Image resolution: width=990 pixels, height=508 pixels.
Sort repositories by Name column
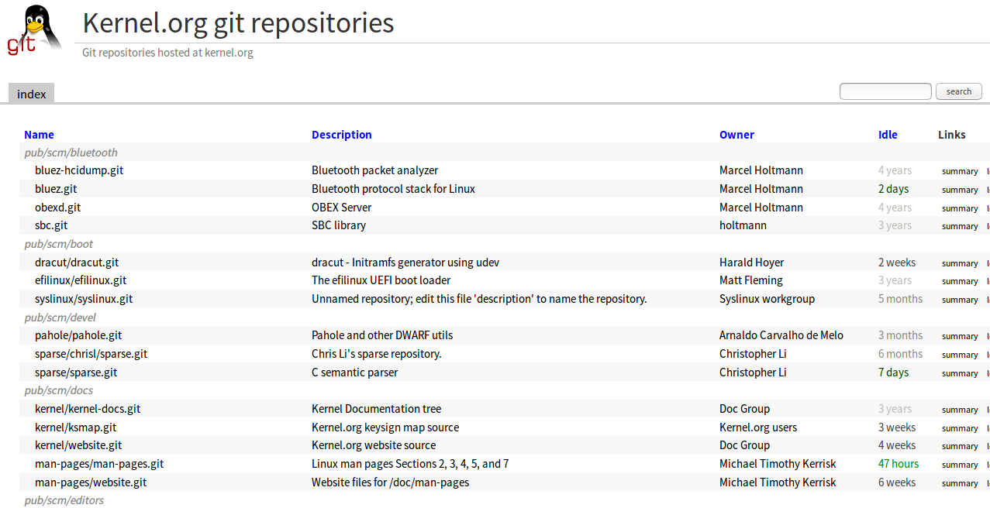(x=39, y=135)
